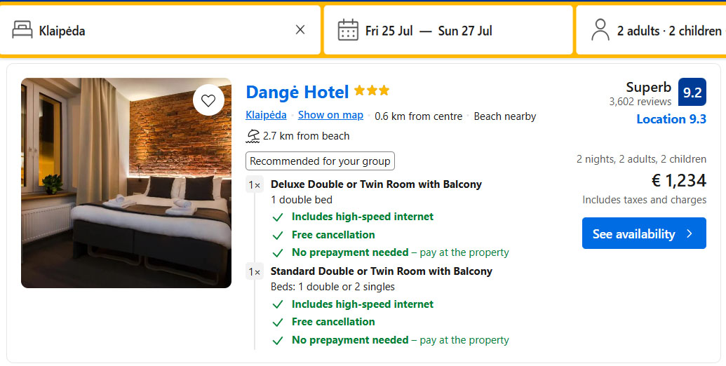Image resolution: width=726 pixels, height=366 pixels.
Task: Open the check-in date Fri 25 Jul
Action: point(389,31)
